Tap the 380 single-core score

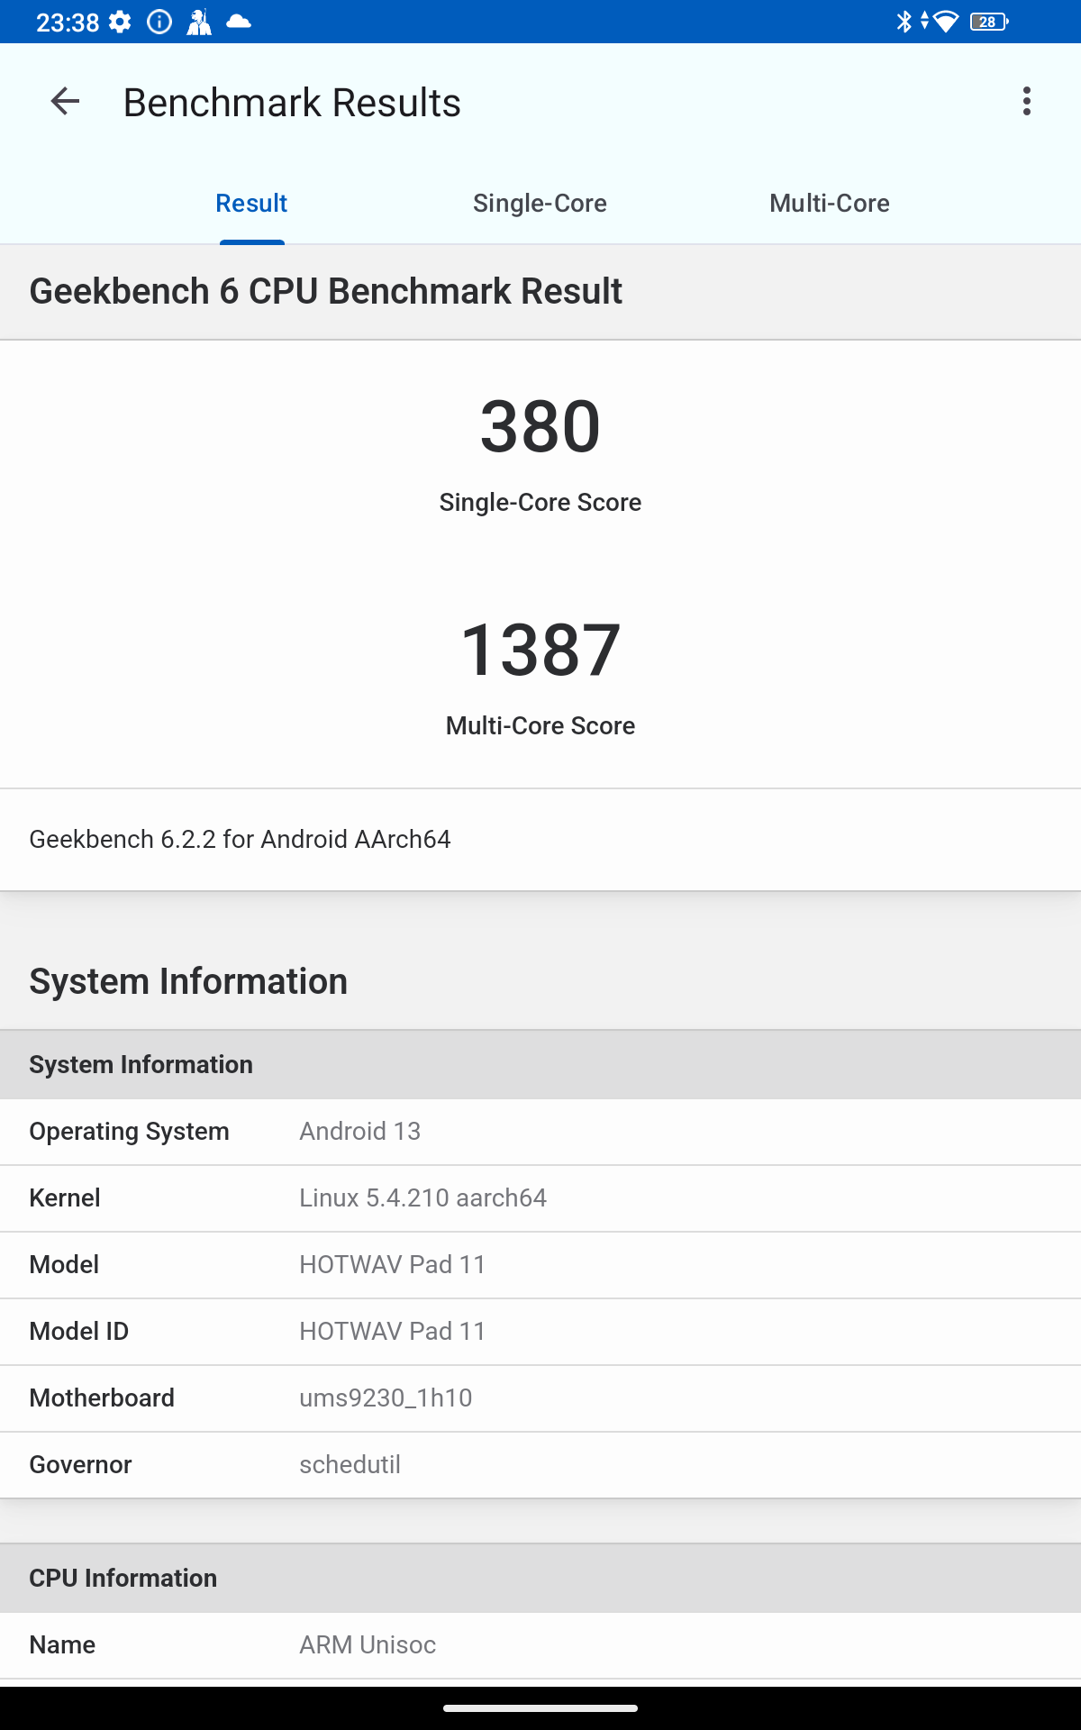click(x=540, y=427)
